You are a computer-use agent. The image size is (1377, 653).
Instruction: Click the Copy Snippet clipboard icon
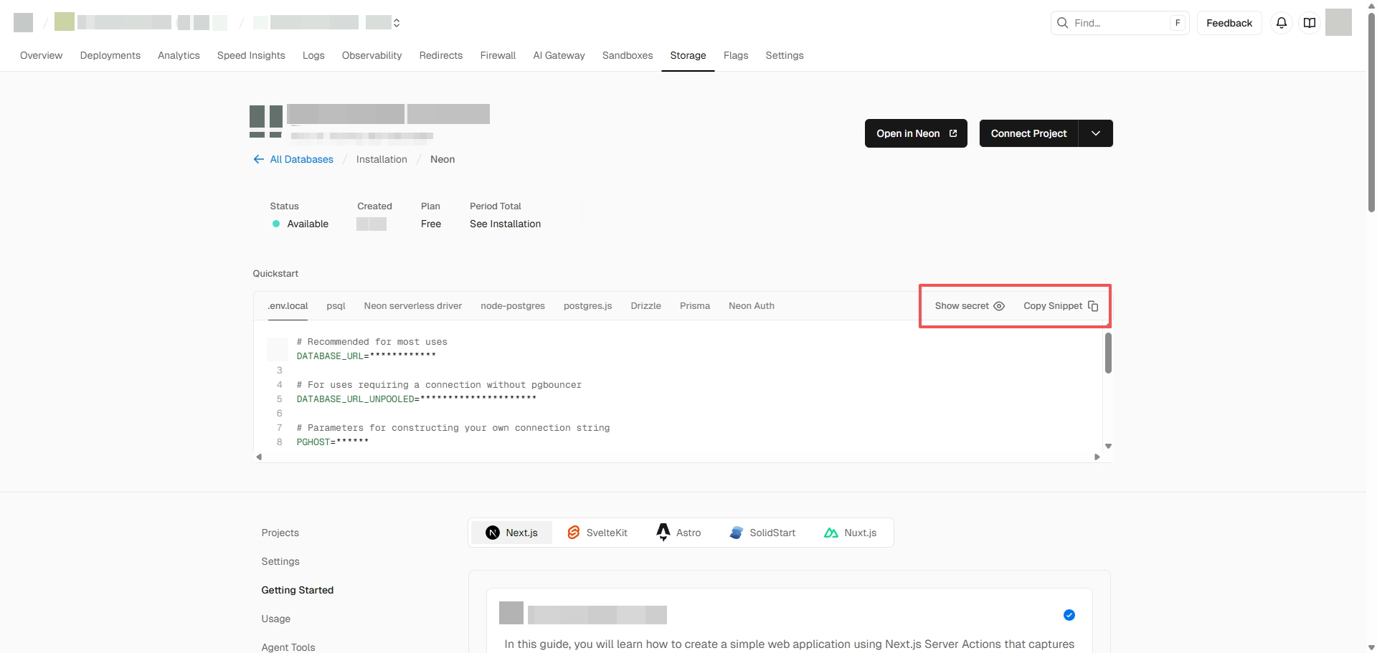click(1093, 306)
